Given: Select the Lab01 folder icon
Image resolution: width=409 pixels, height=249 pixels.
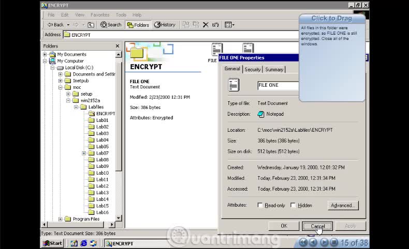Looking at the screenshot, I should point(91,120).
